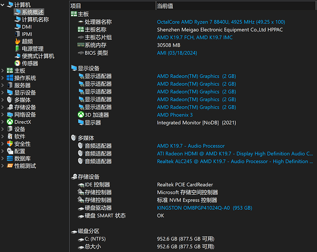
Task: Click the 3D accelerator Xbox icon
Action: (81, 115)
